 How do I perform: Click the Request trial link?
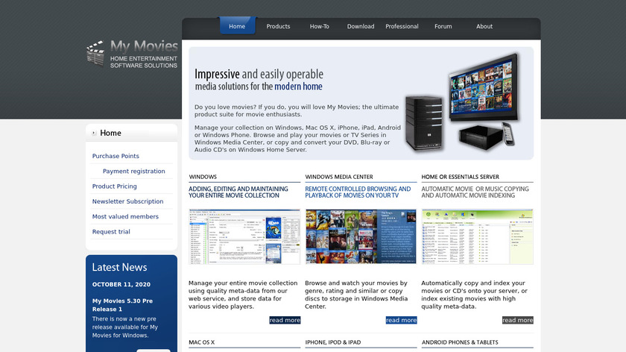[x=111, y=232]
